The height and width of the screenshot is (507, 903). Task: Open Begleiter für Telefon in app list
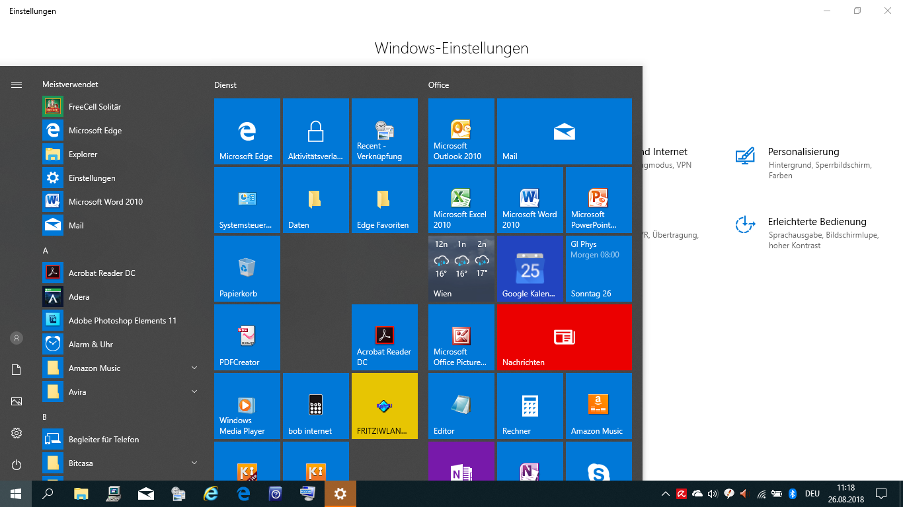coord(122,439)
